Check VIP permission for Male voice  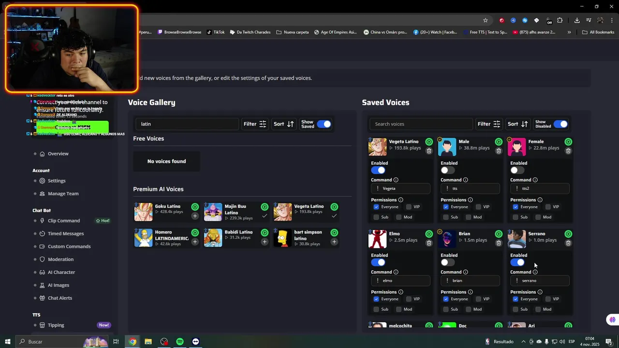click(x=478, y=207)
